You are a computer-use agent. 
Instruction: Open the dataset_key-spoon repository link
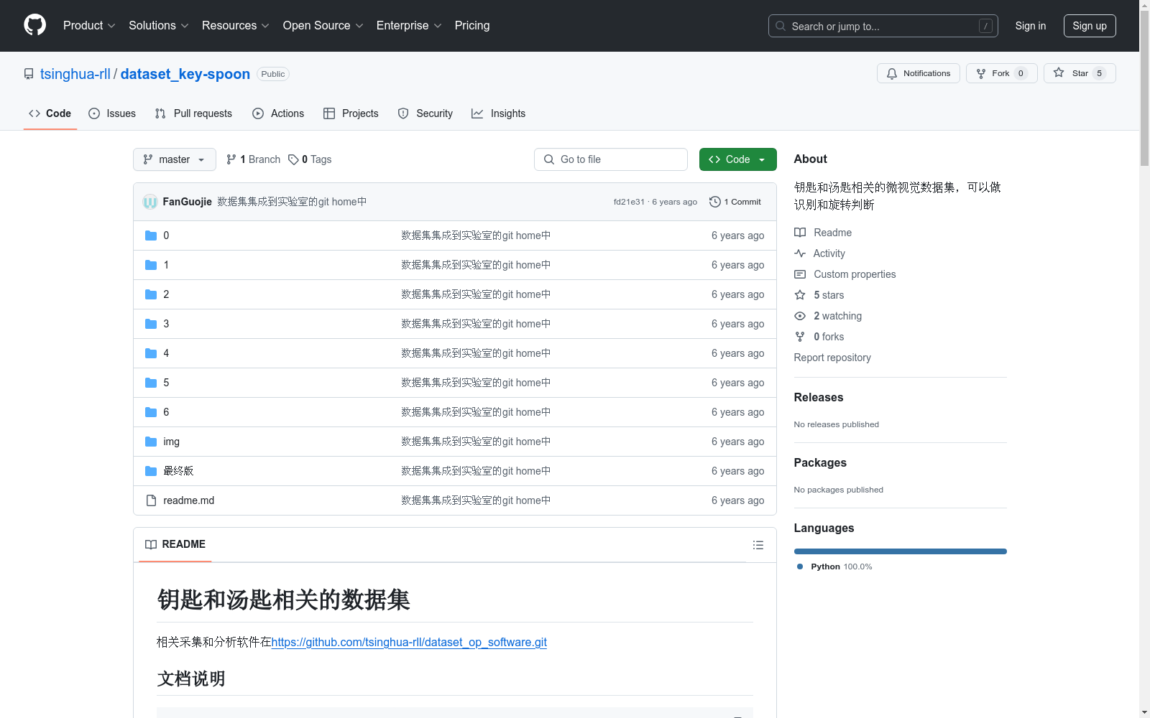tap(185, 74)
